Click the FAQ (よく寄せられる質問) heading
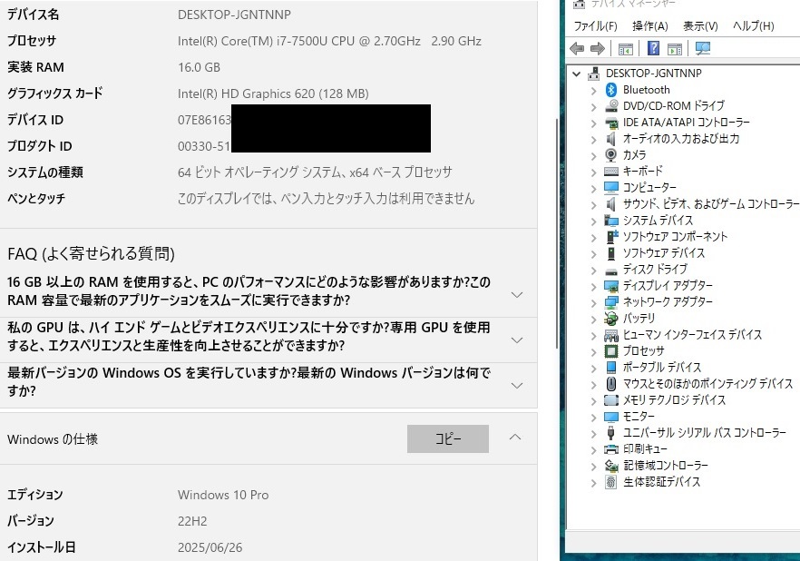The height and width of the screenshot is (561, 800). [x=91, y=253]
